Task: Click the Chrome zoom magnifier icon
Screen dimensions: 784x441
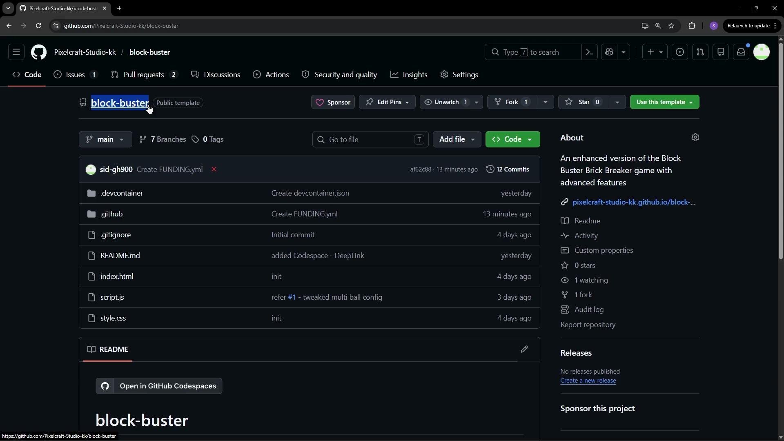Action: click(658, 26)
